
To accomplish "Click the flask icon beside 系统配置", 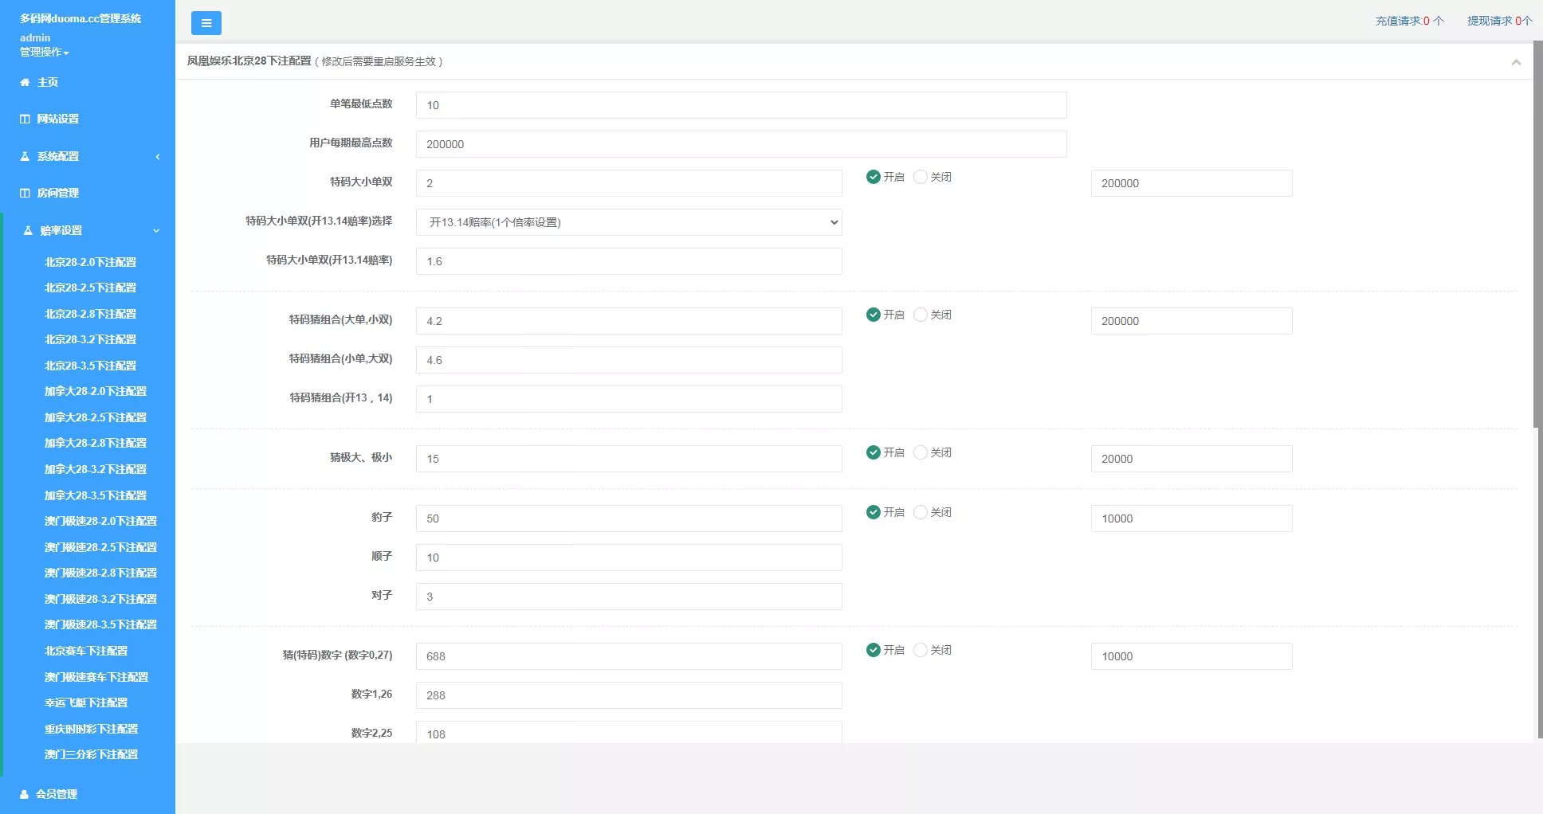I will pyautogui.click(x=24, y=155).
